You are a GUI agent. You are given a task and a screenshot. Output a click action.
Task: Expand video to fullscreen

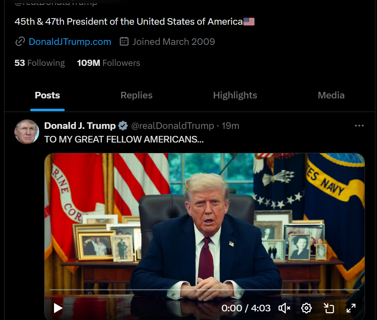[351, 308]
